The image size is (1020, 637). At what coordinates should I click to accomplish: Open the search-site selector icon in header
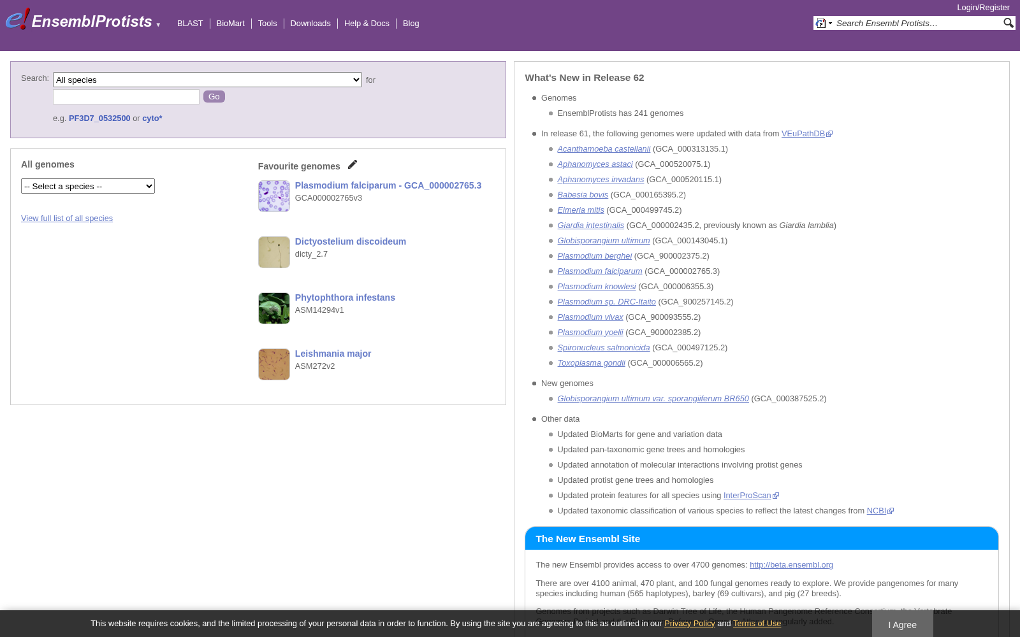coord(824,23)
